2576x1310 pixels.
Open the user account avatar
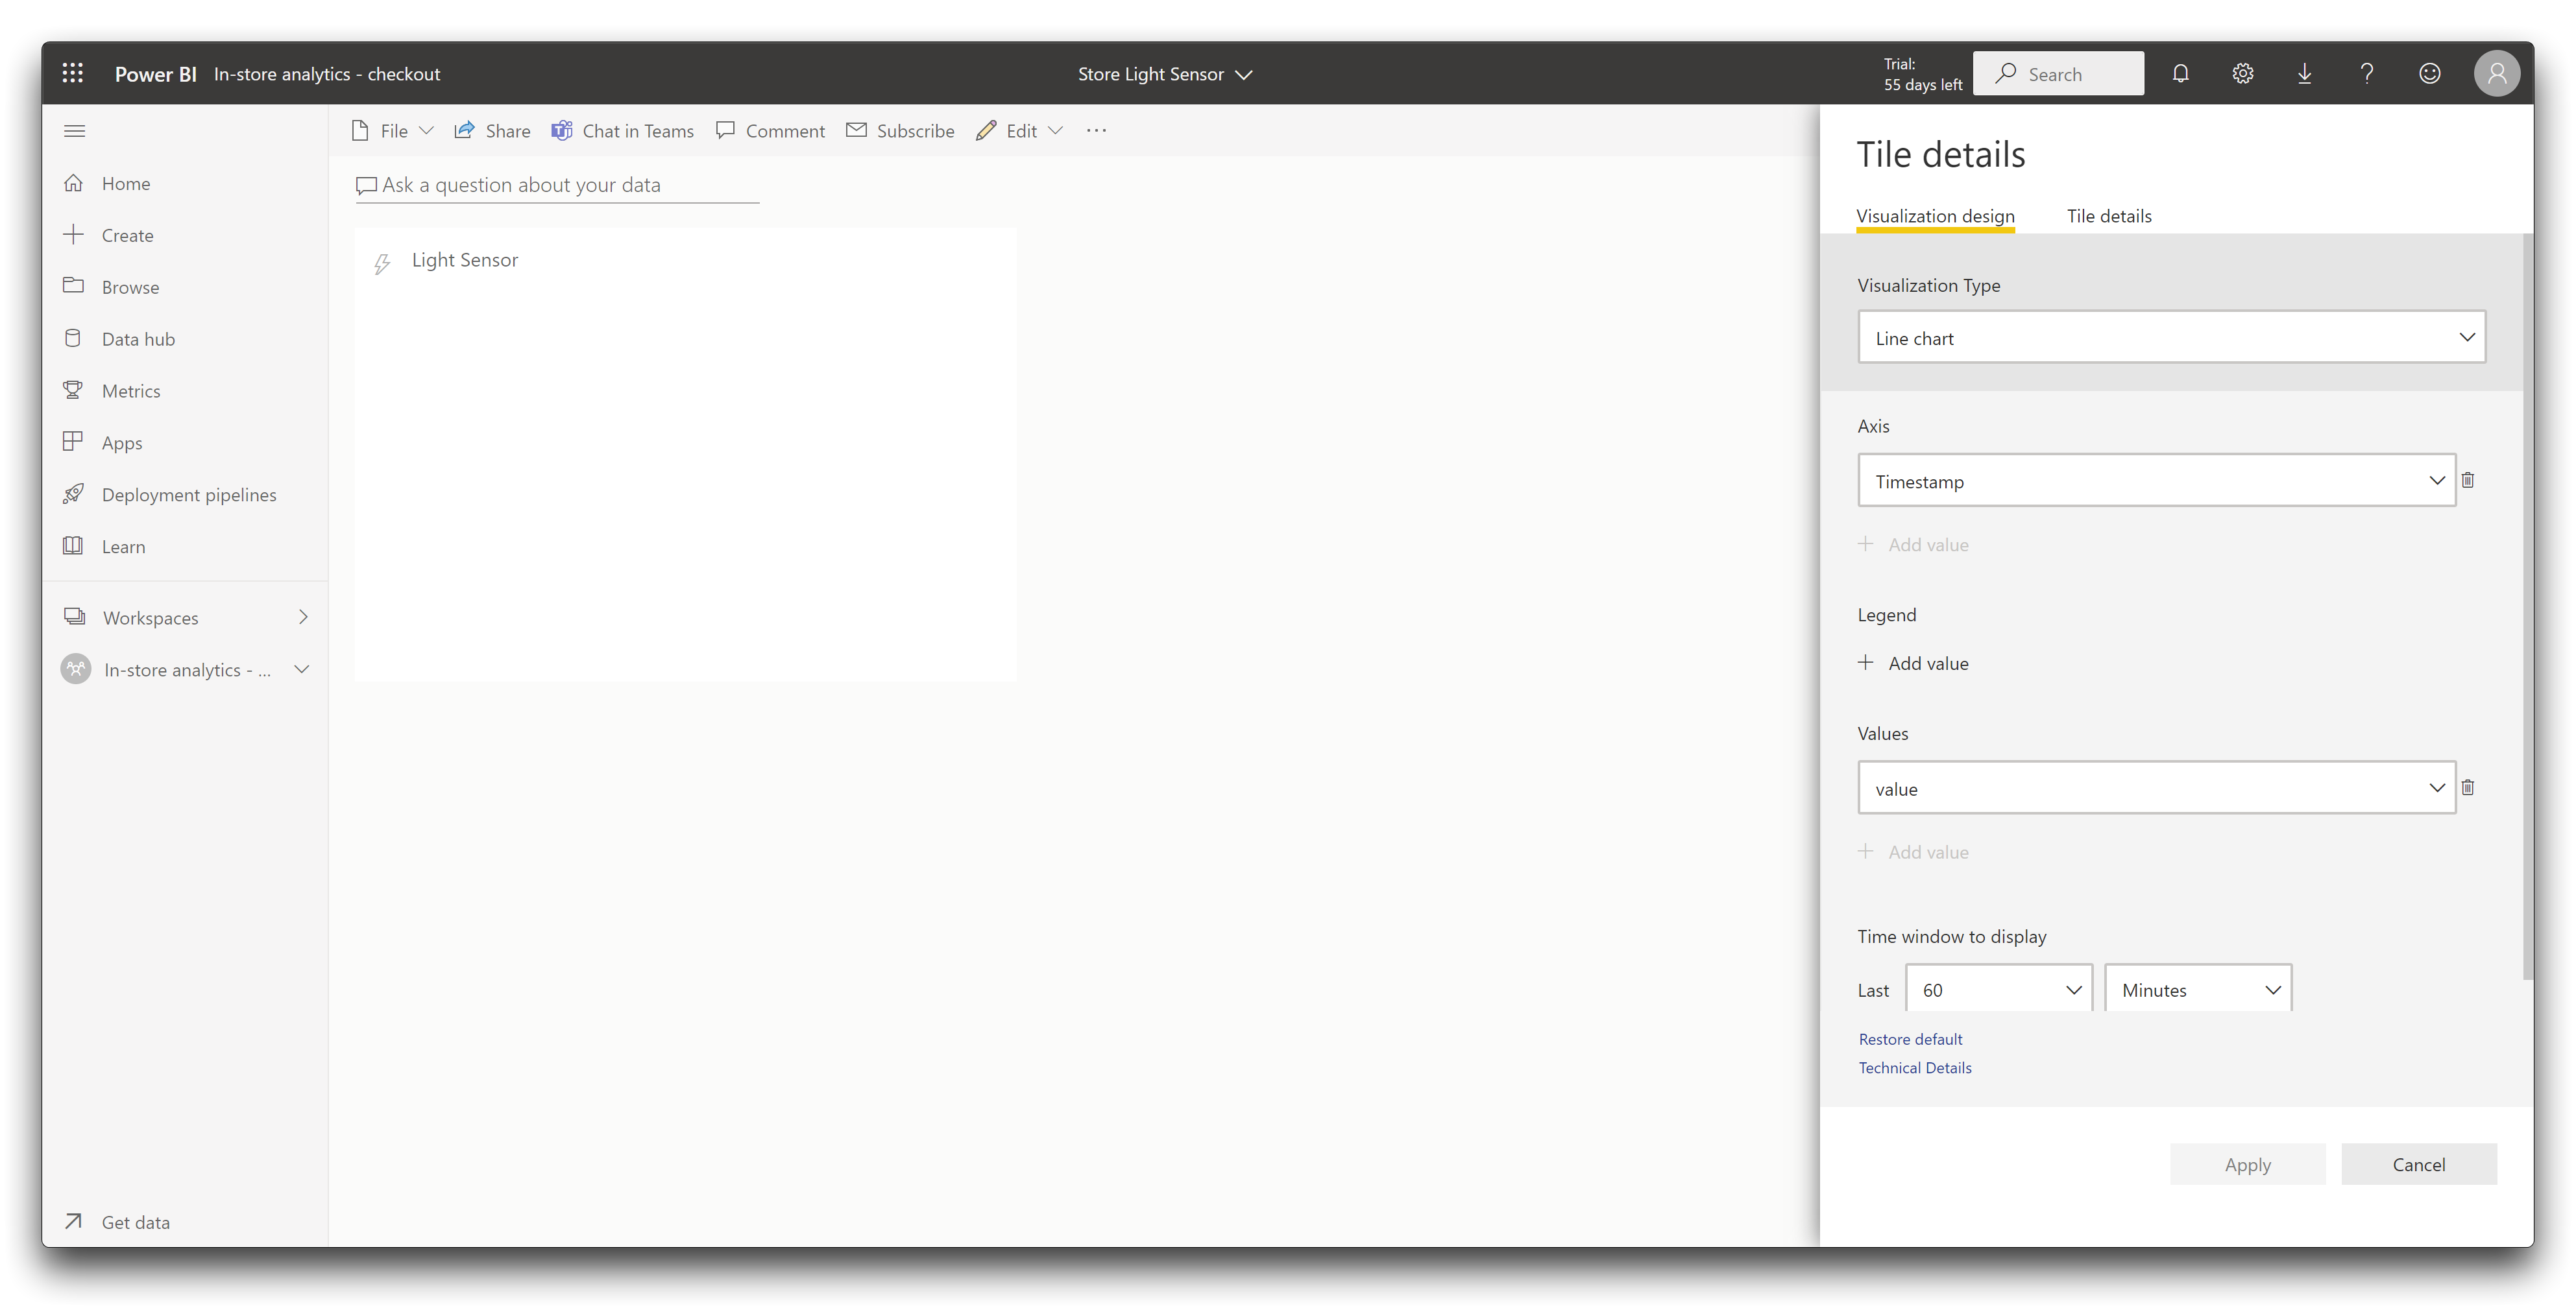tap(2496, 73)
